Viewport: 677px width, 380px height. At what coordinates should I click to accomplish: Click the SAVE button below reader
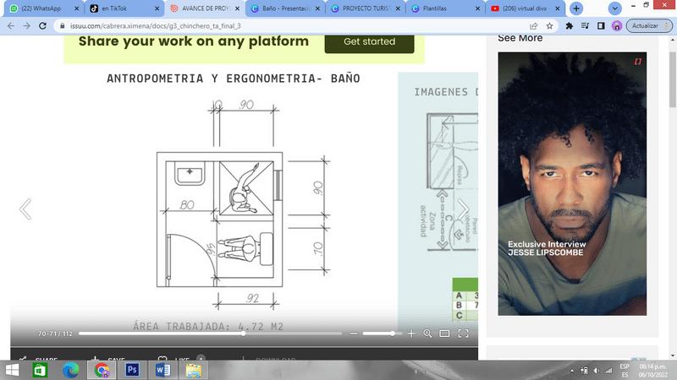(108, 358)
